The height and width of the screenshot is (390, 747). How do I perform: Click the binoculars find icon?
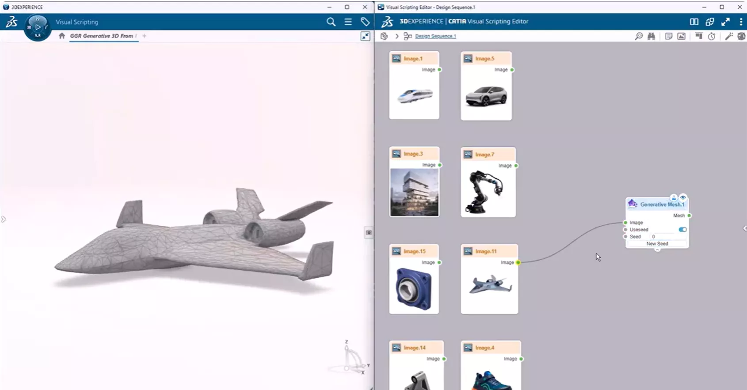pos(651,36)
